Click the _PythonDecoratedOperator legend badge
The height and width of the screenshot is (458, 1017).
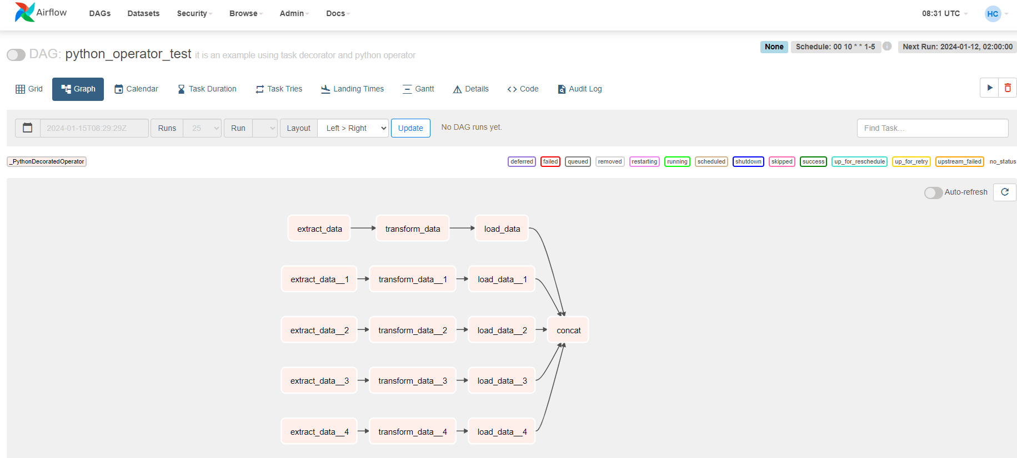coord(47,161)
